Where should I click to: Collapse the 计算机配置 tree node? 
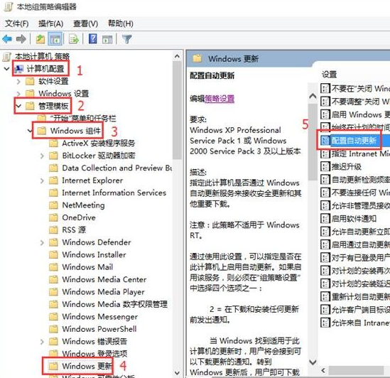pyautogui.click(x=6, y=69)
